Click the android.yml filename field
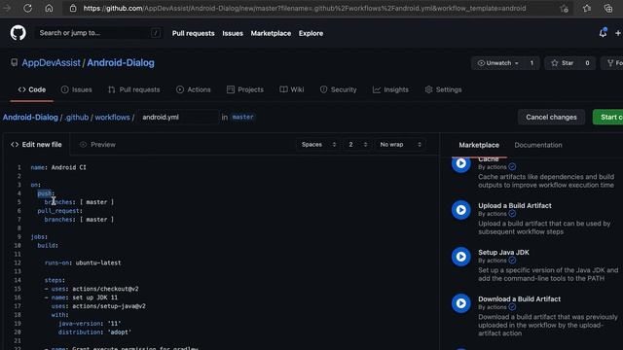 (x=178, y=117)
